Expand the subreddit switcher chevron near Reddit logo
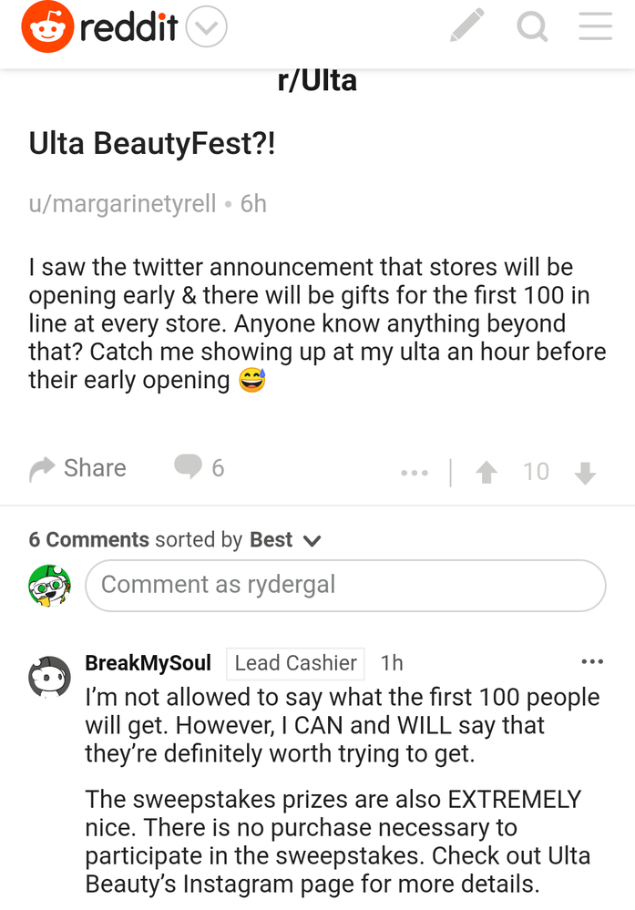Viewport: 635px width, 910px height. (x=207, y=27)
